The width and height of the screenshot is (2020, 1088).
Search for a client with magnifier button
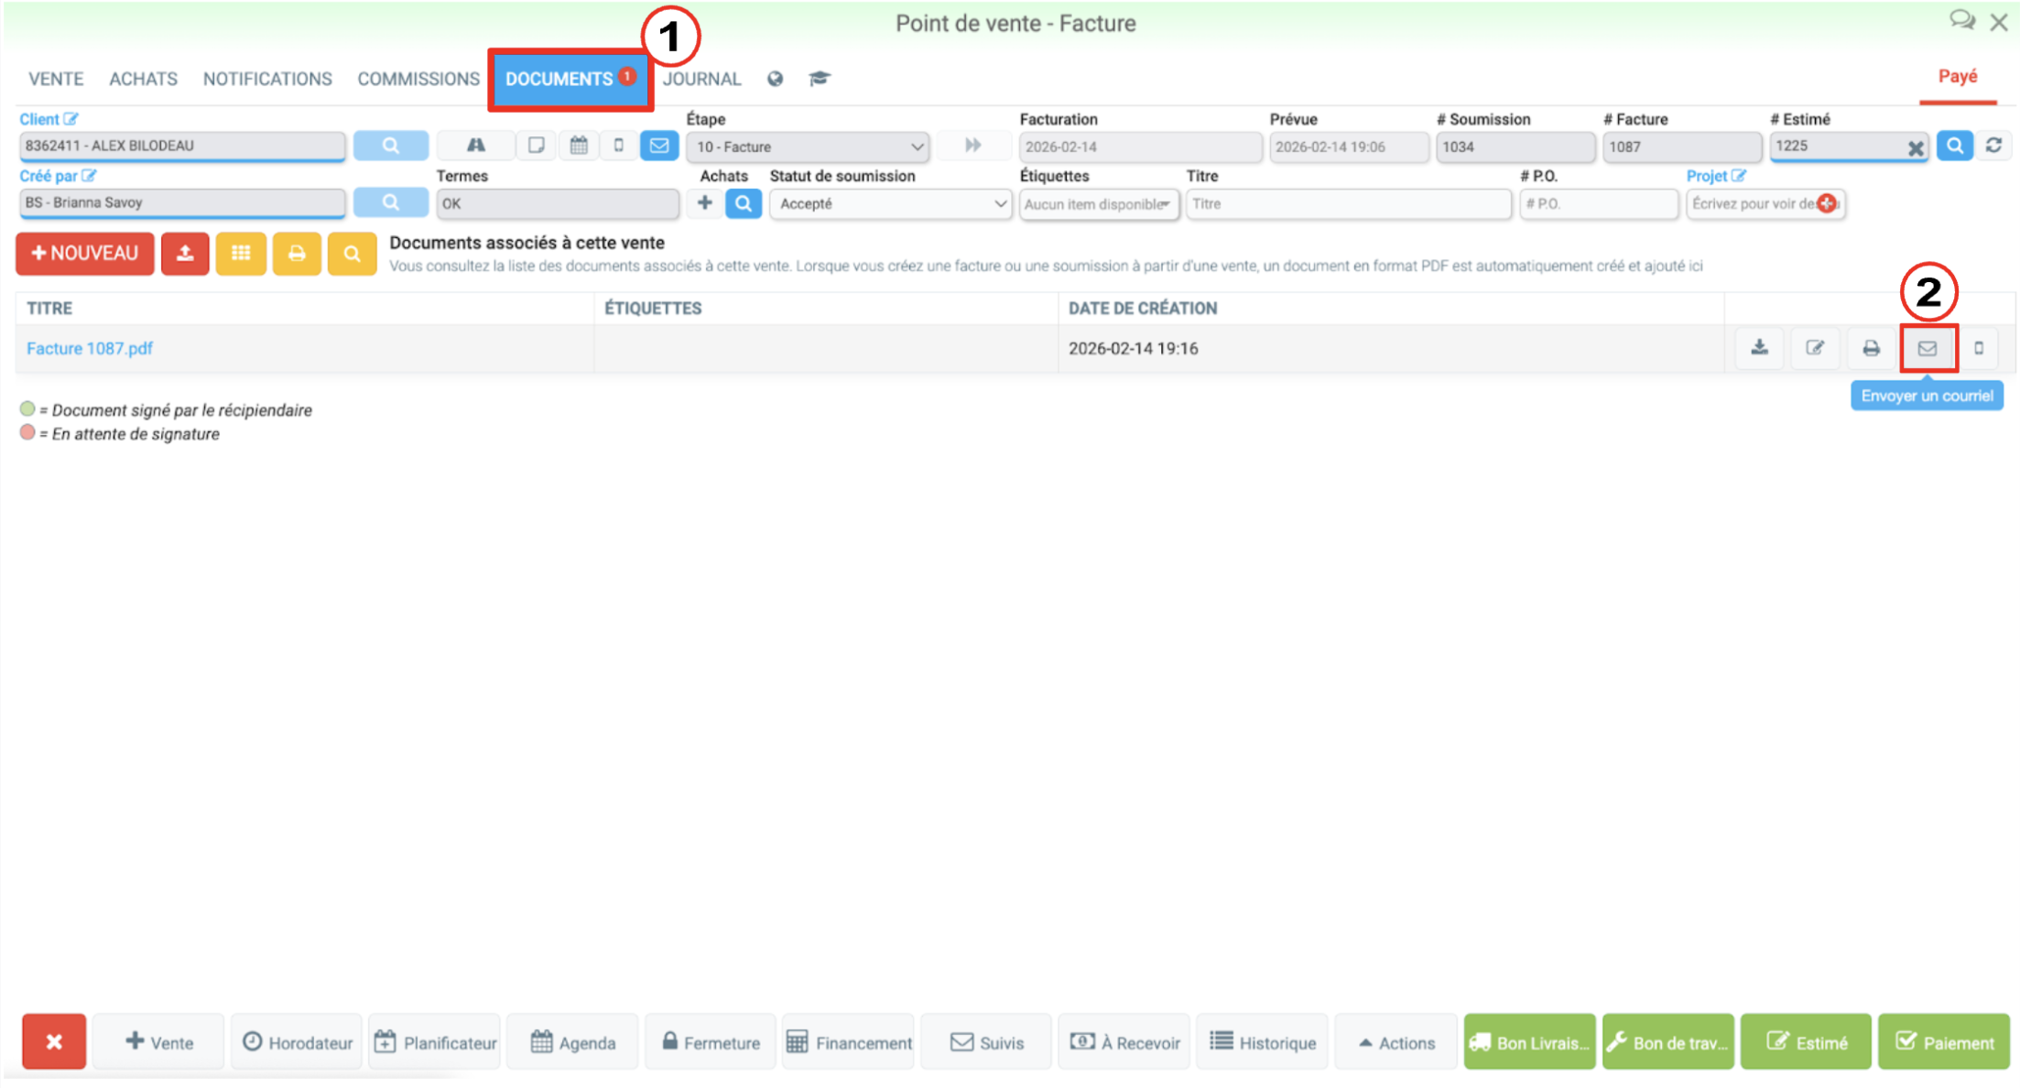coord(391,146)
